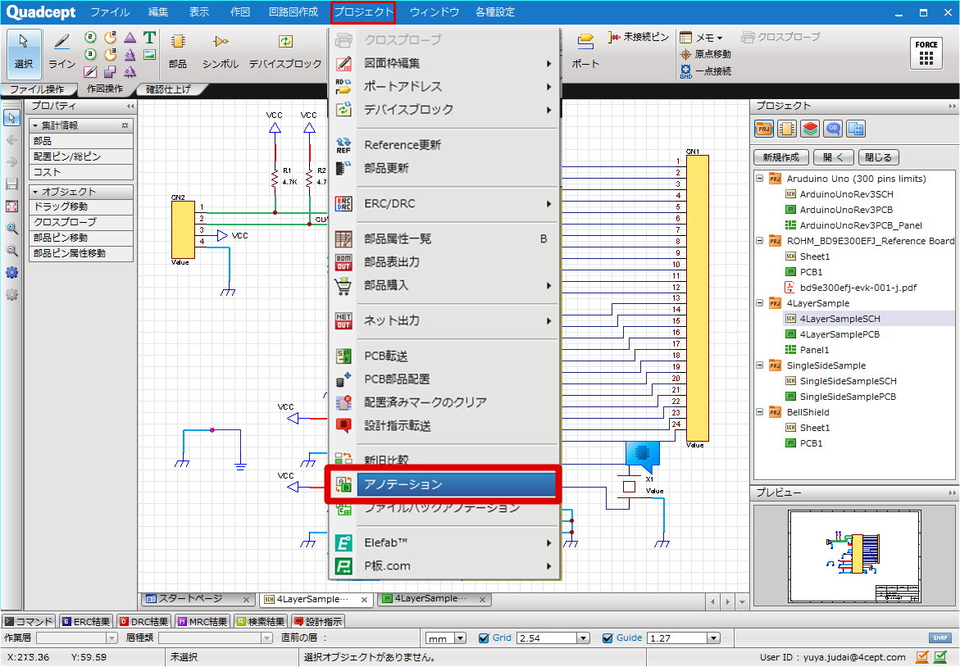Screen dimensions: 960x667
Task: Click the FORCE grid button
Action: click(x=926, y=53)
